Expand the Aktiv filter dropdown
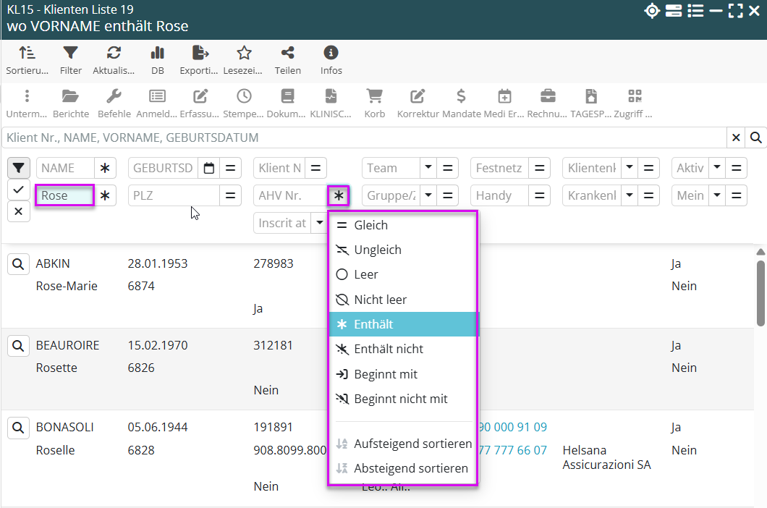The width and height of the screenshot is (767, 508). 716,168
